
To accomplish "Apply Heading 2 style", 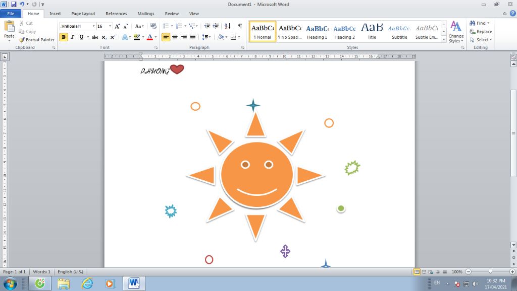I will 344,32.
